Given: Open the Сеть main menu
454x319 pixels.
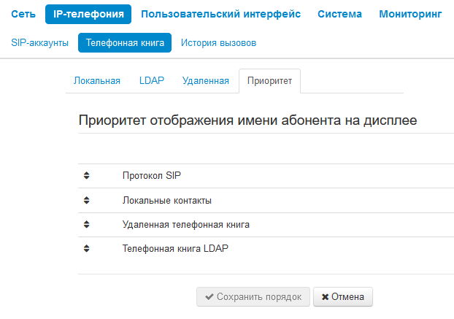Looking at the screenshot, I should point(23,14).
